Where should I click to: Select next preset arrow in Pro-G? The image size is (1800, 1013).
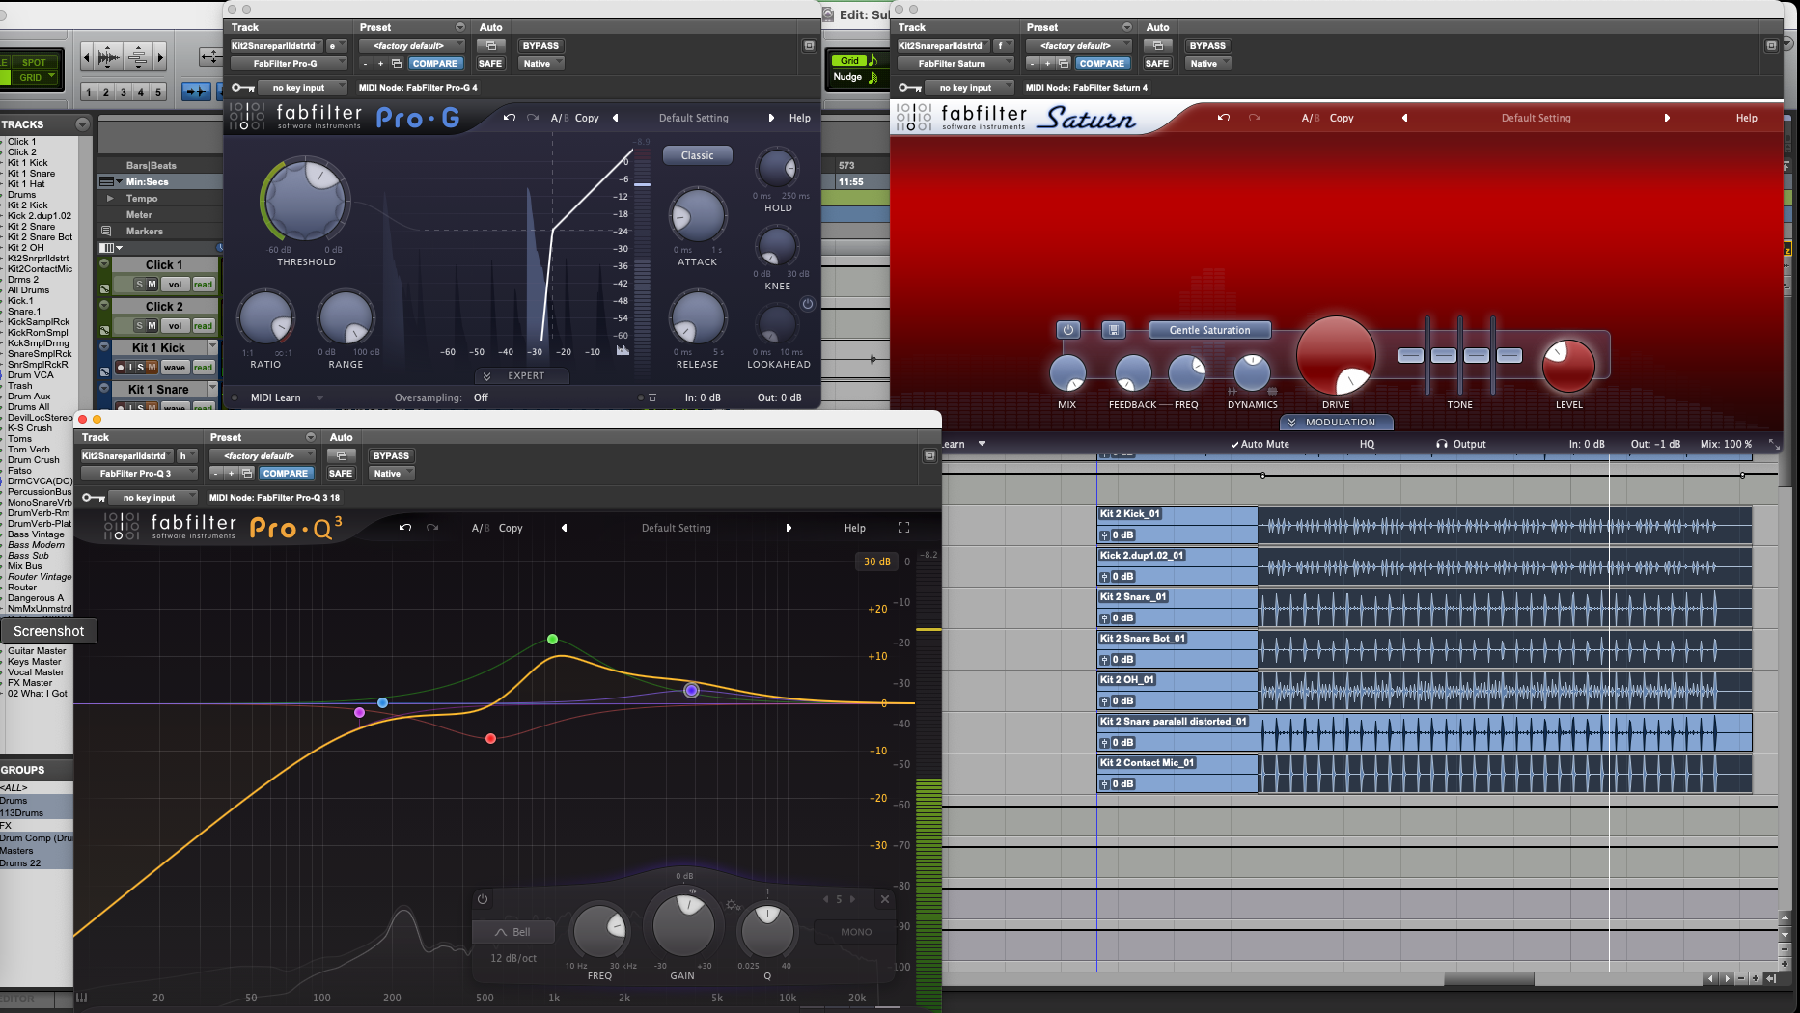click(771, 118)
